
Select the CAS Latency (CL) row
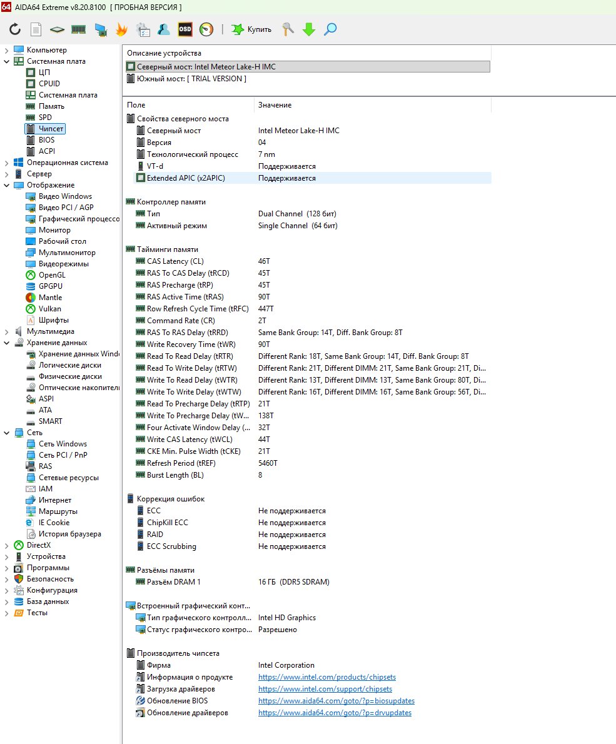(x=313, y=261)
